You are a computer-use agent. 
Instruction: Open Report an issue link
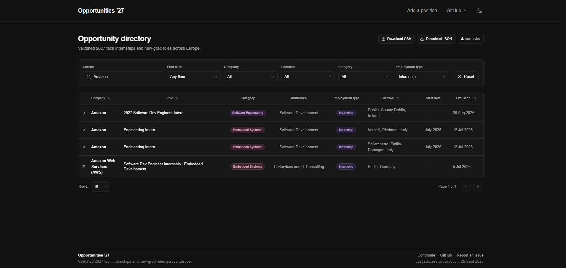470,255
